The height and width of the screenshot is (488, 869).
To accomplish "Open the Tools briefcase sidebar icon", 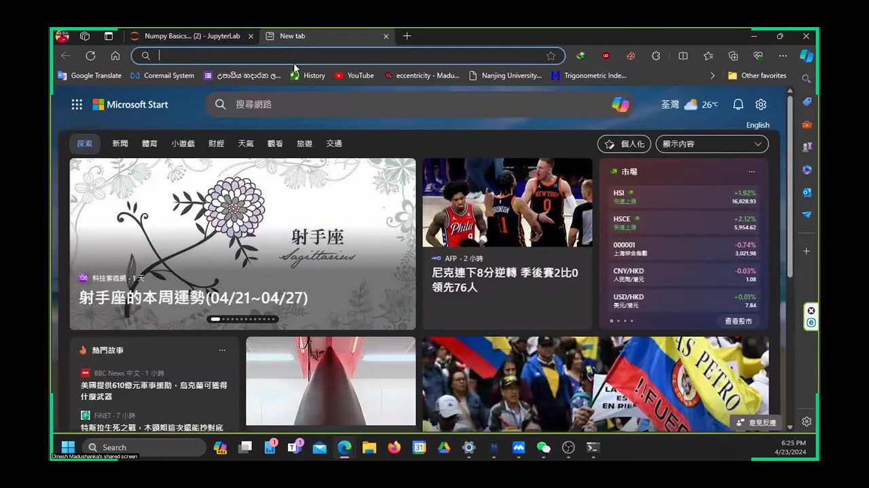I will [x=807, y=124].
